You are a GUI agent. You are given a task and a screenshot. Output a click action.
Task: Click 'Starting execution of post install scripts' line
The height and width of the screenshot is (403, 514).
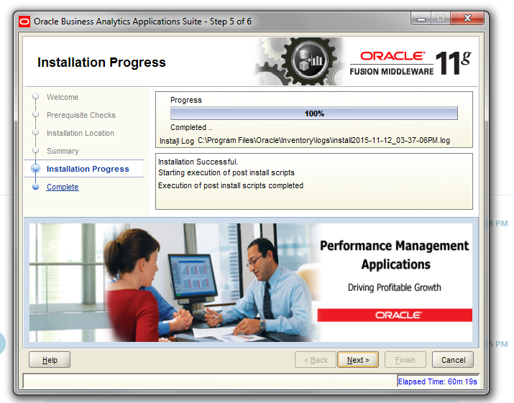click(x=226, y=172)
